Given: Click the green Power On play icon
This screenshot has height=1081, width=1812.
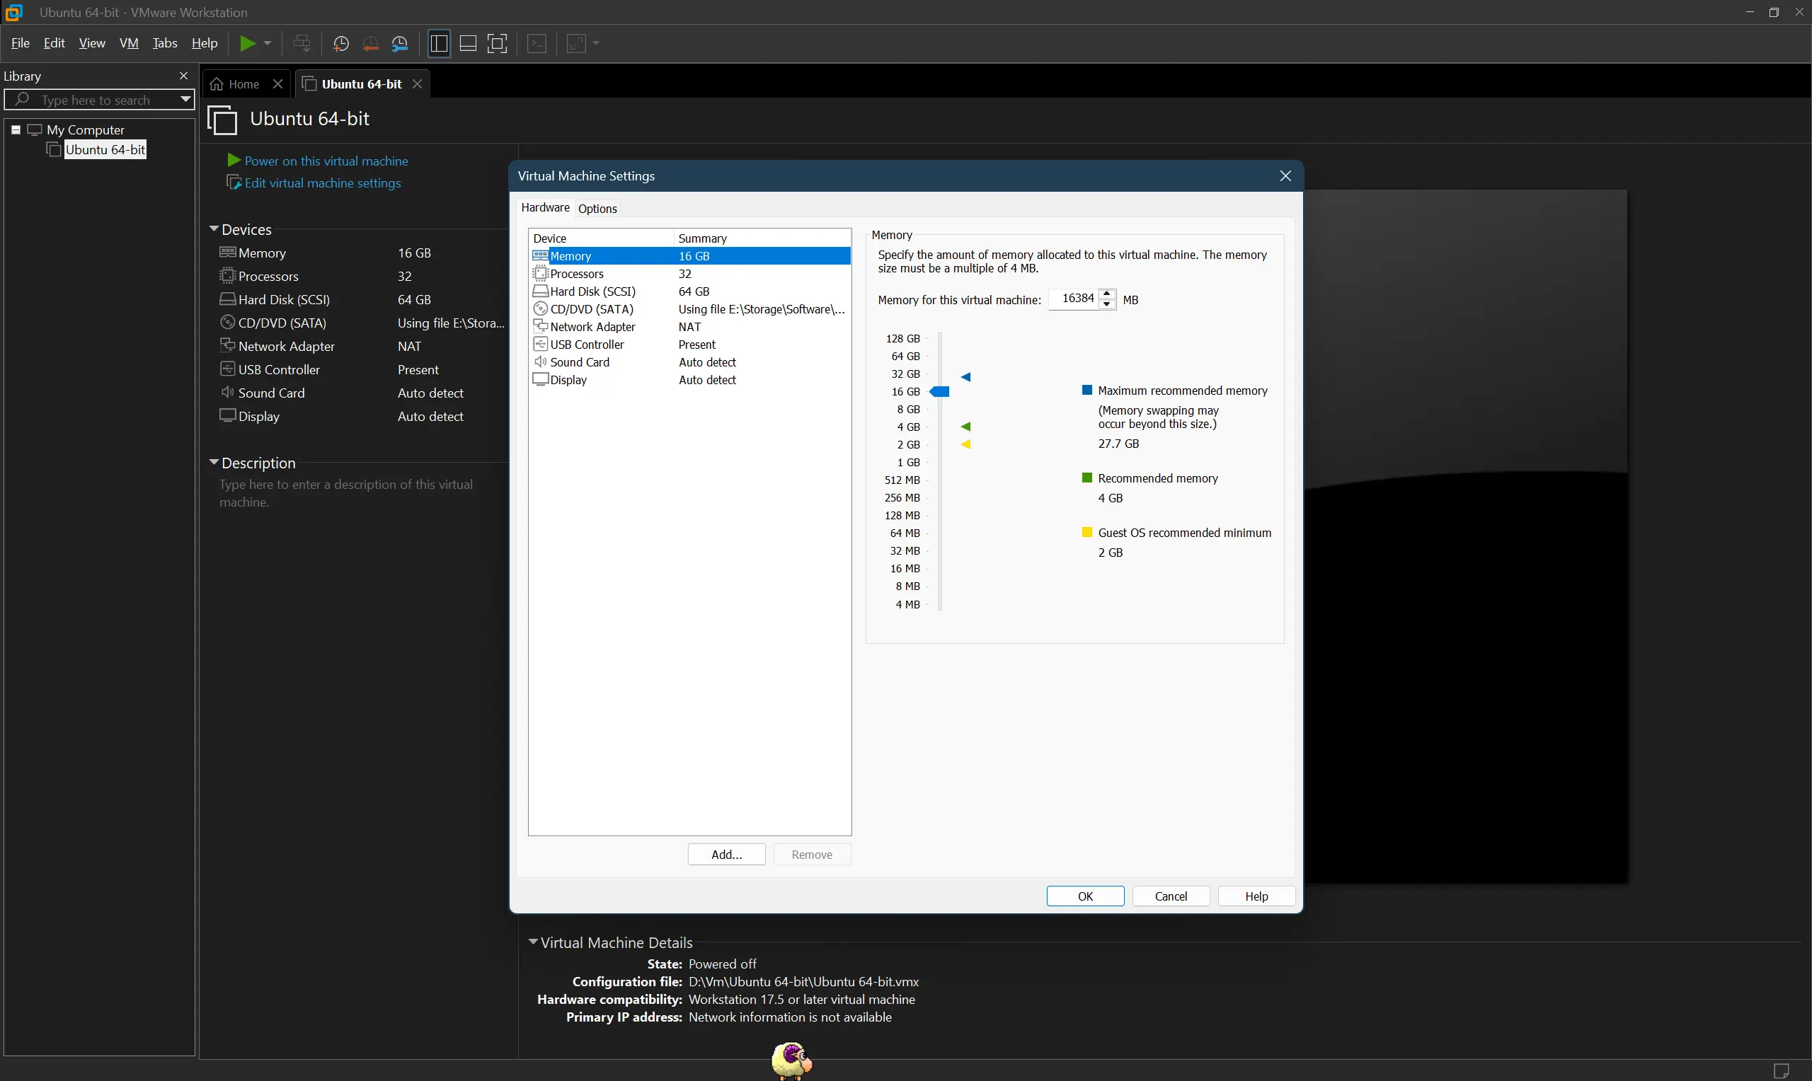Looking at the screenshot, I should 248,44.
